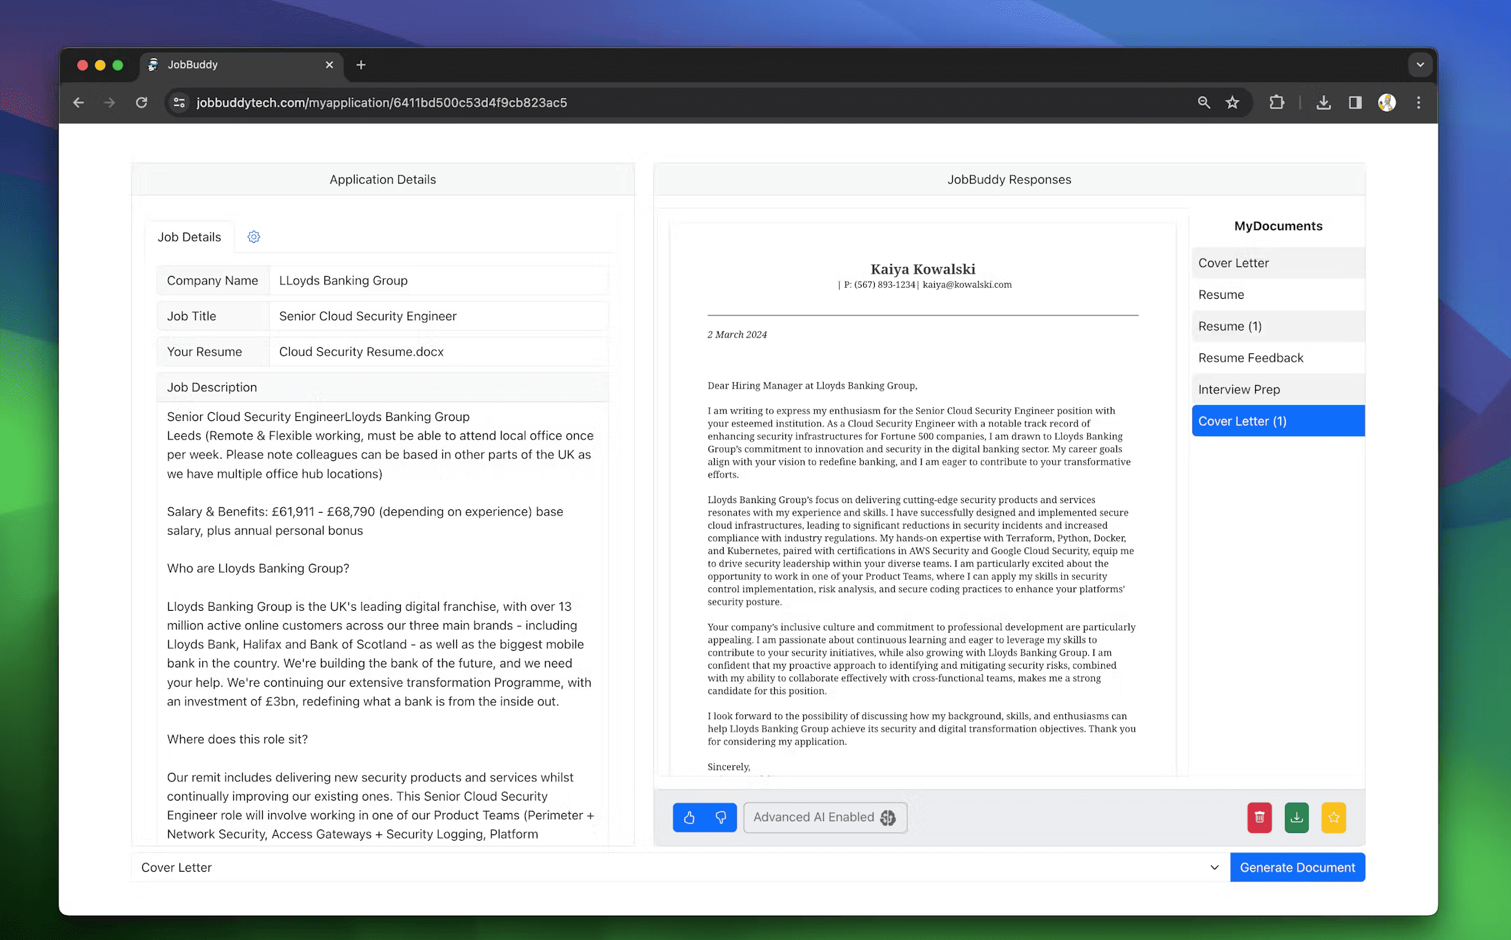Close the JobBuddy tab
Viewport: 1511px width, 940px height.
click(329, 65)
